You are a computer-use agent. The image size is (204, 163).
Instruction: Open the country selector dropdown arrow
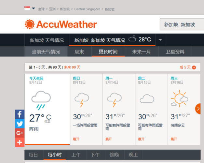tap(34, 8)
